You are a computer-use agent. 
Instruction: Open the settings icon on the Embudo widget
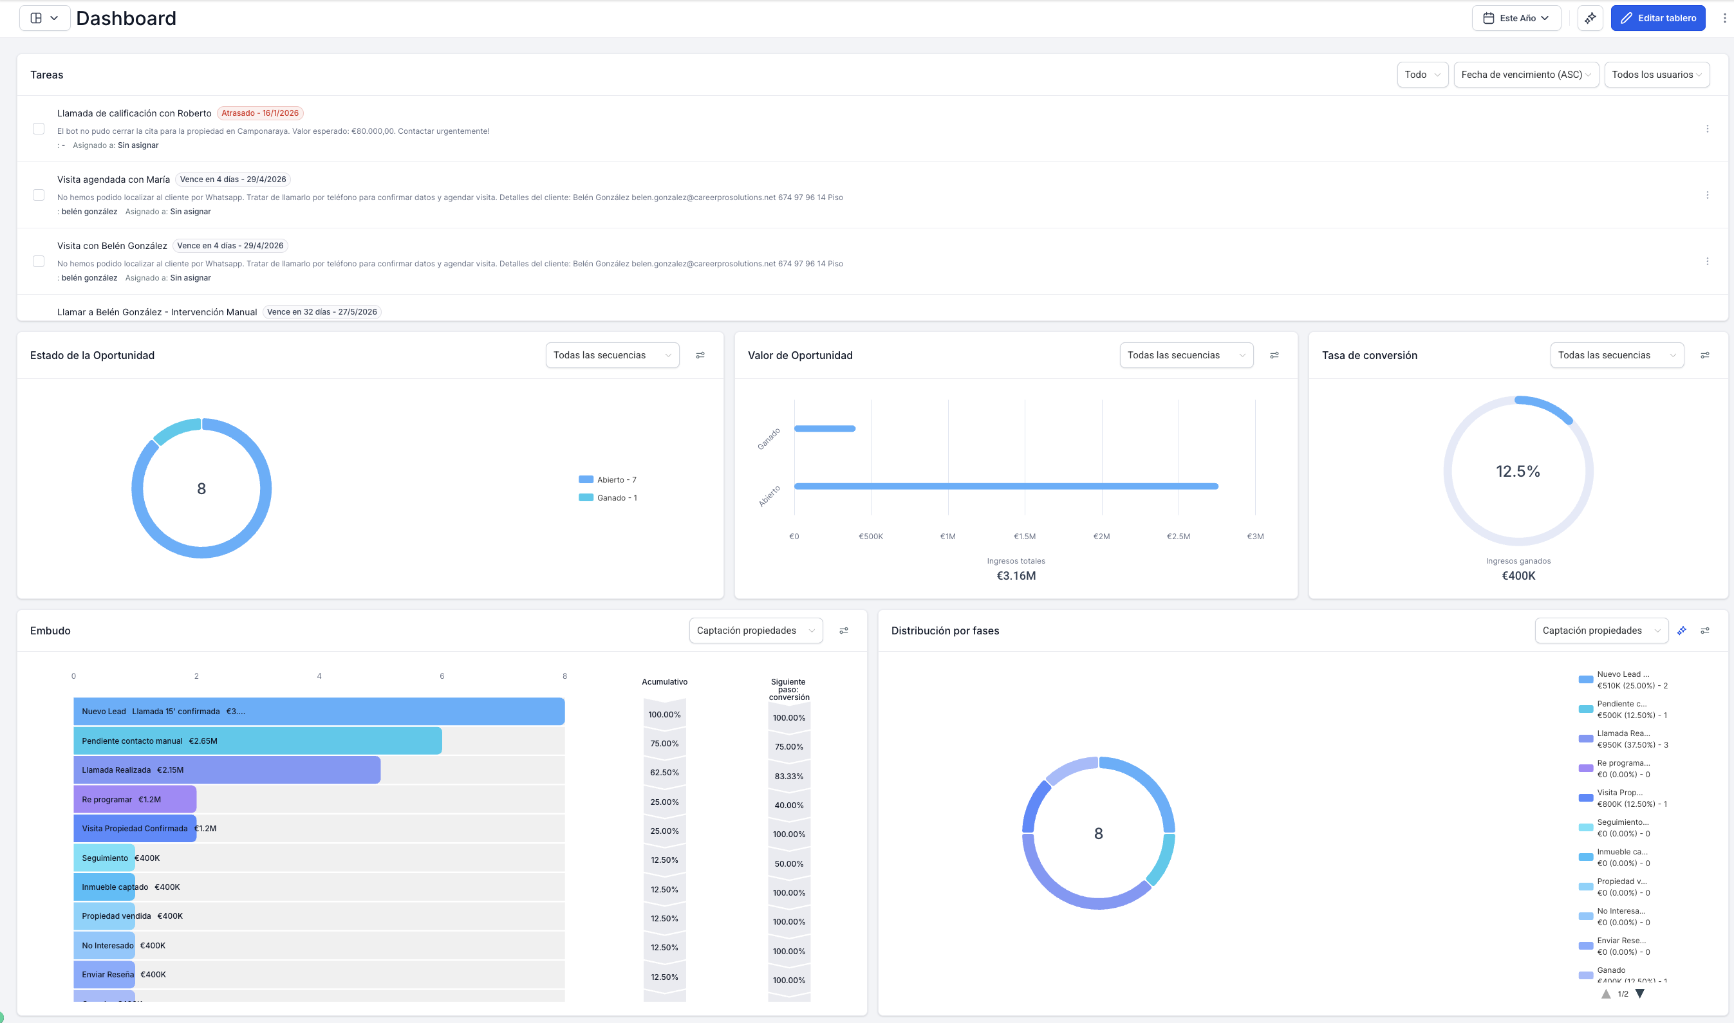pyautogui.click(x=844, y=630)
